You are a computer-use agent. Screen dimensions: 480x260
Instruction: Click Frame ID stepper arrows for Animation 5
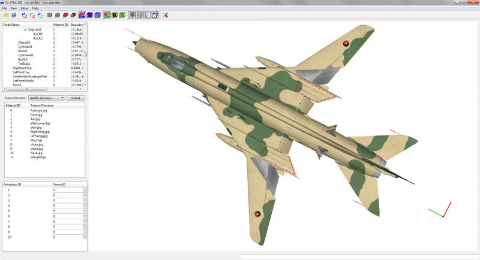point(85,211)
